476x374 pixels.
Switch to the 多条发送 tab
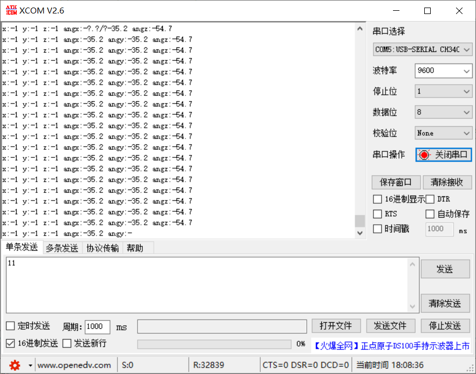coord(62,248)
